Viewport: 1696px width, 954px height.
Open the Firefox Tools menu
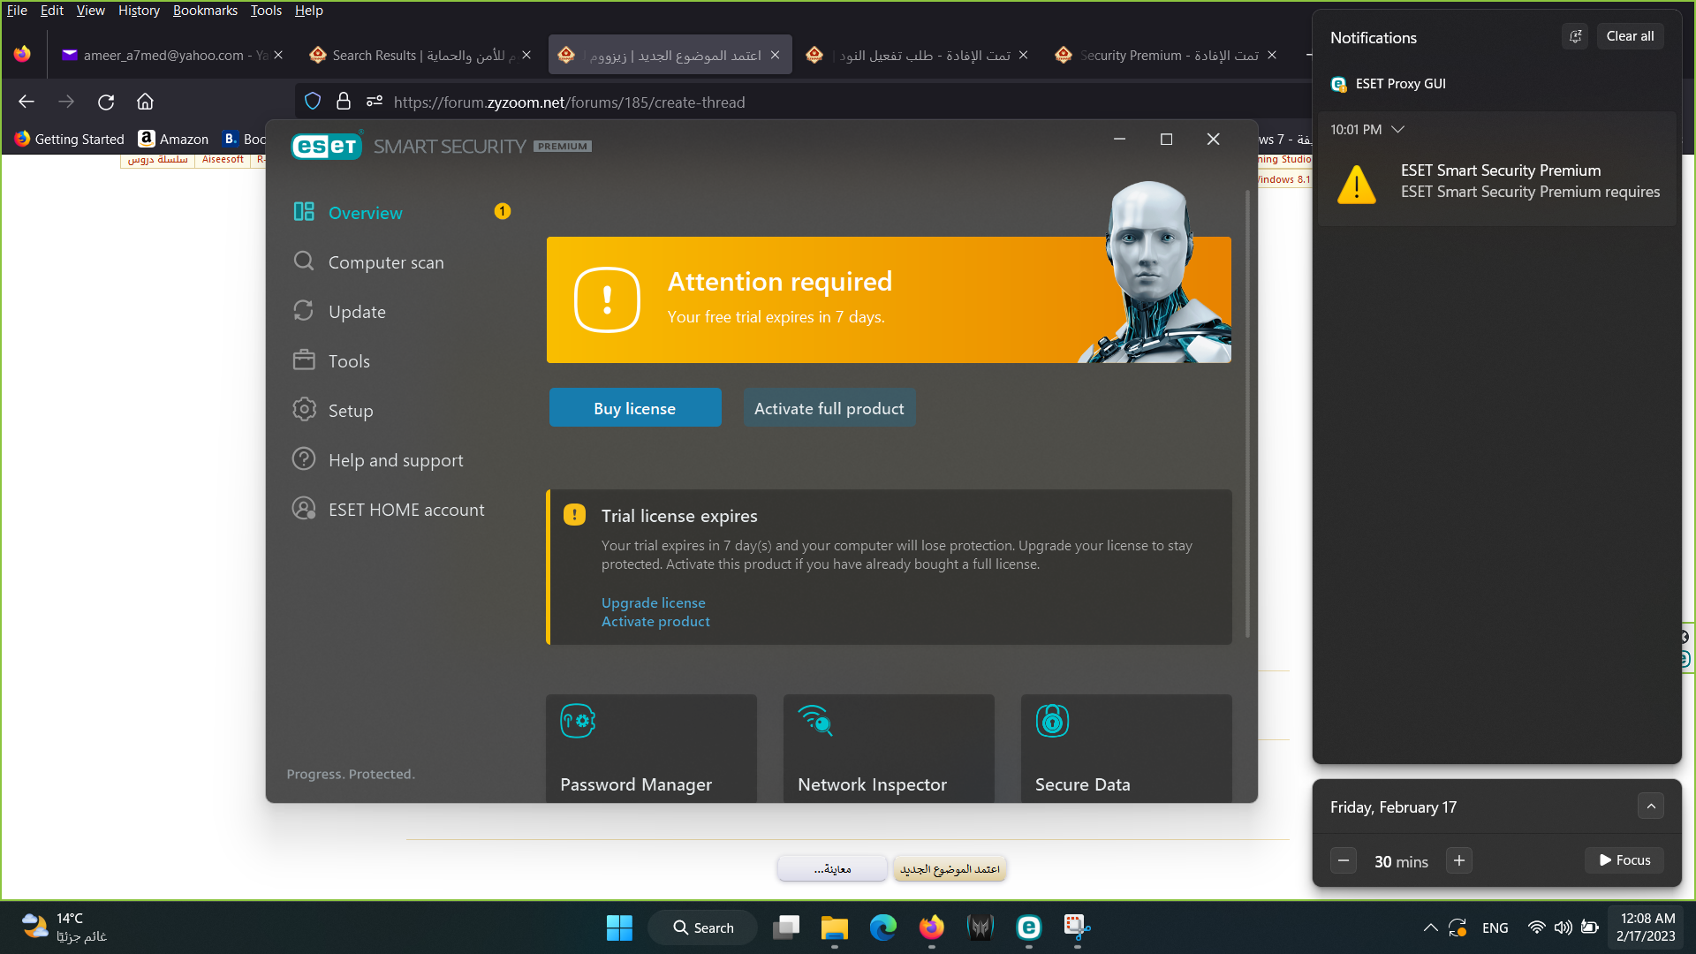266,11
